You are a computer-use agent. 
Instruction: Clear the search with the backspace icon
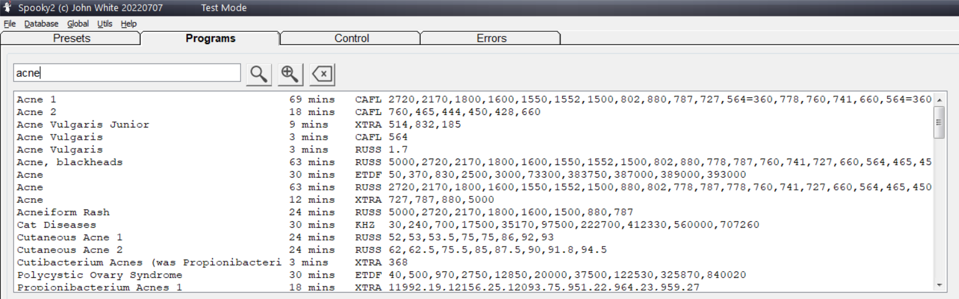pyautogui.click(x=322, y=74)
